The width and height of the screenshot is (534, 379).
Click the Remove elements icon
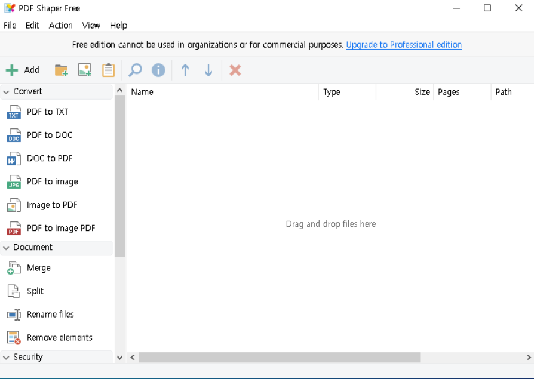coord(14,337)
